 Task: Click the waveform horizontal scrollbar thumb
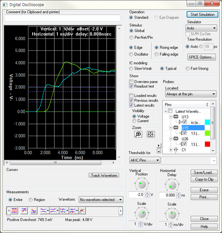[55, 162]
